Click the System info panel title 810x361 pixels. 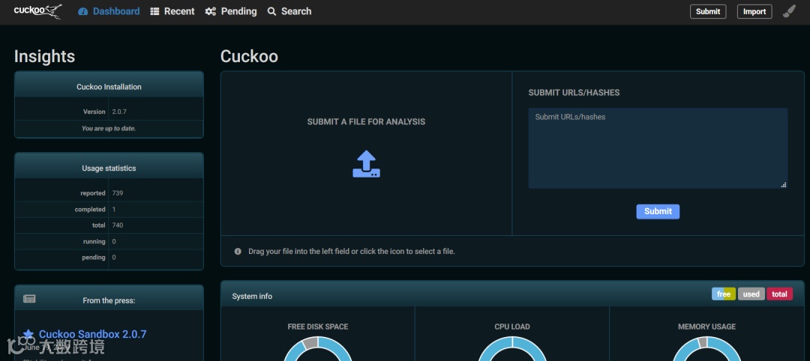tap(252, 296)
